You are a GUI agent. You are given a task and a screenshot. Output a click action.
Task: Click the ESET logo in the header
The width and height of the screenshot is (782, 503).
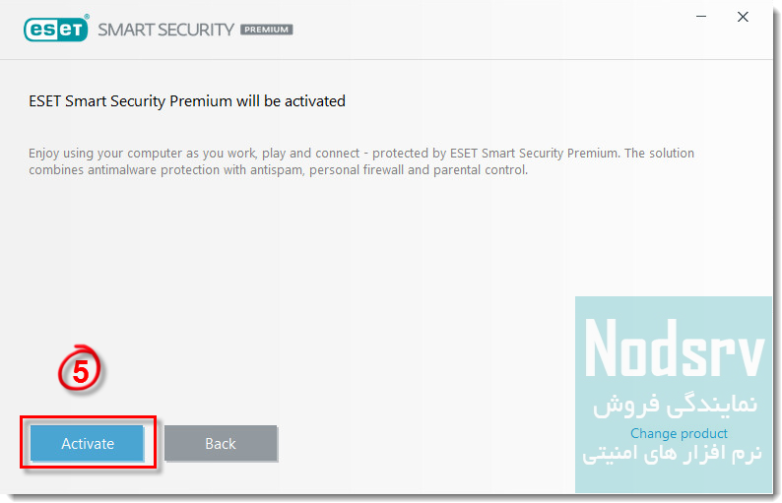(56, 29)
